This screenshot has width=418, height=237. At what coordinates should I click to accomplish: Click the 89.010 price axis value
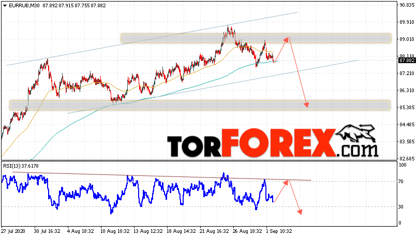point(407,39)
